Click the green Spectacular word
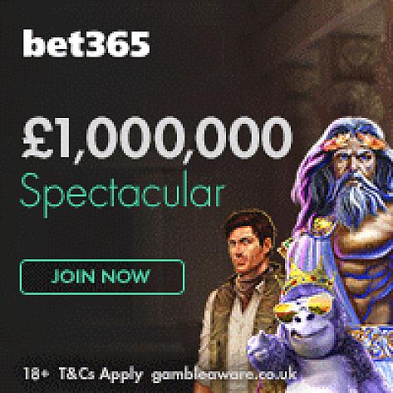Image resolution: width=393 pixels, height=393 pixels. tap(122, 192)
